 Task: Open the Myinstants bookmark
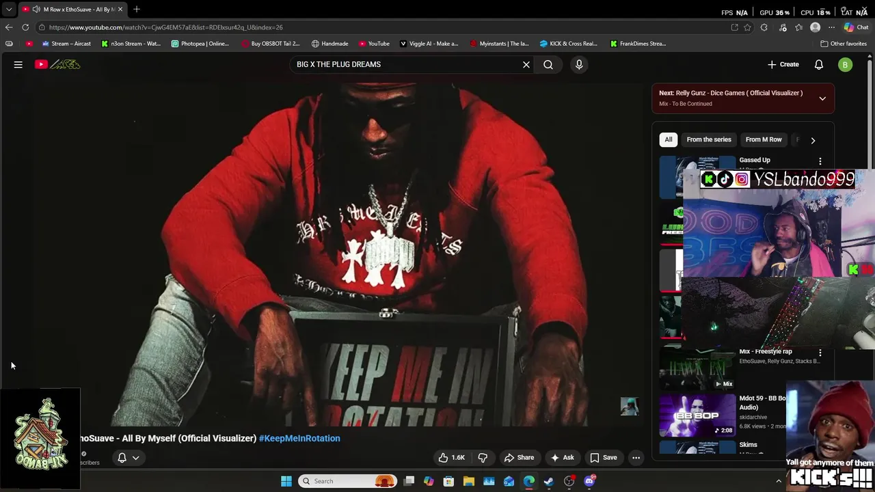[x=500, y=44]
